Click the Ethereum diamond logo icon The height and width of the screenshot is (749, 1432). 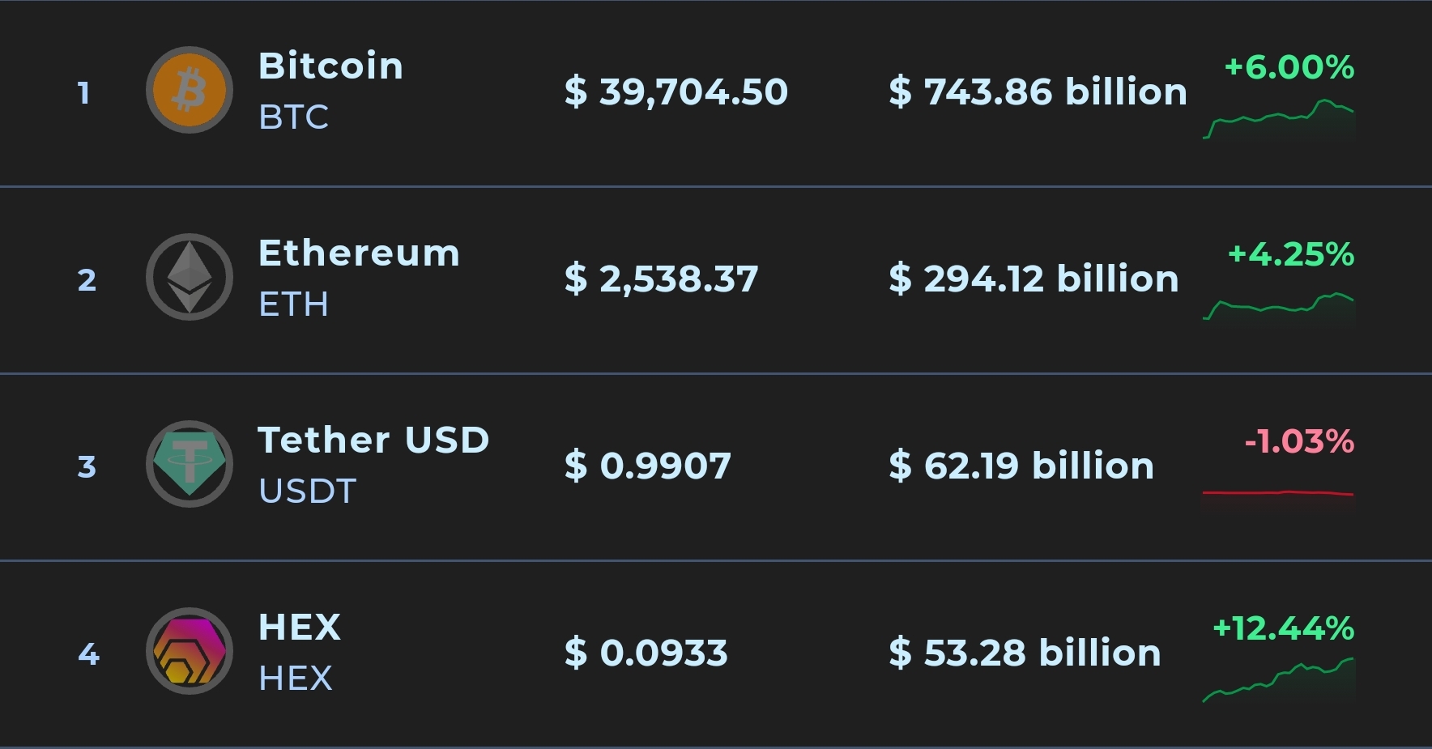click(190, 277)
